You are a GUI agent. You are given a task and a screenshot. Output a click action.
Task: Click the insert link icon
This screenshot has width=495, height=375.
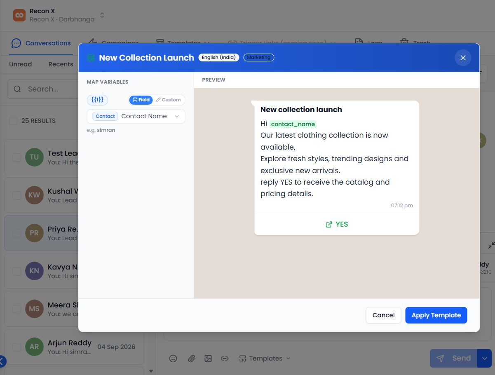225,359
